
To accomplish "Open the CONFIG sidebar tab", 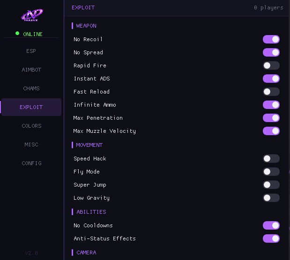I will coord(31,163).
